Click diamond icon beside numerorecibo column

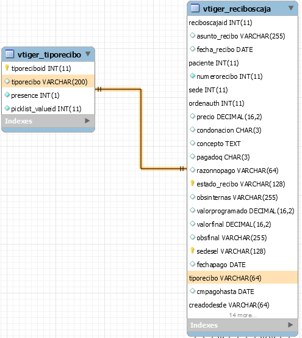coord(192,76)
